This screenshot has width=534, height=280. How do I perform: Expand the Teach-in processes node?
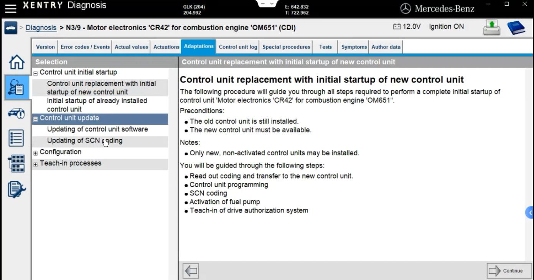click(x=36, y=164)
